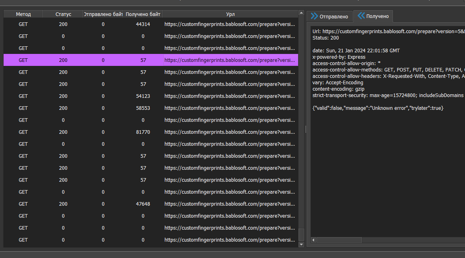Screen dimensions: 465x258
Task: Click the double-right chevron icon on Отправлено tab
Action: (315, 16)
